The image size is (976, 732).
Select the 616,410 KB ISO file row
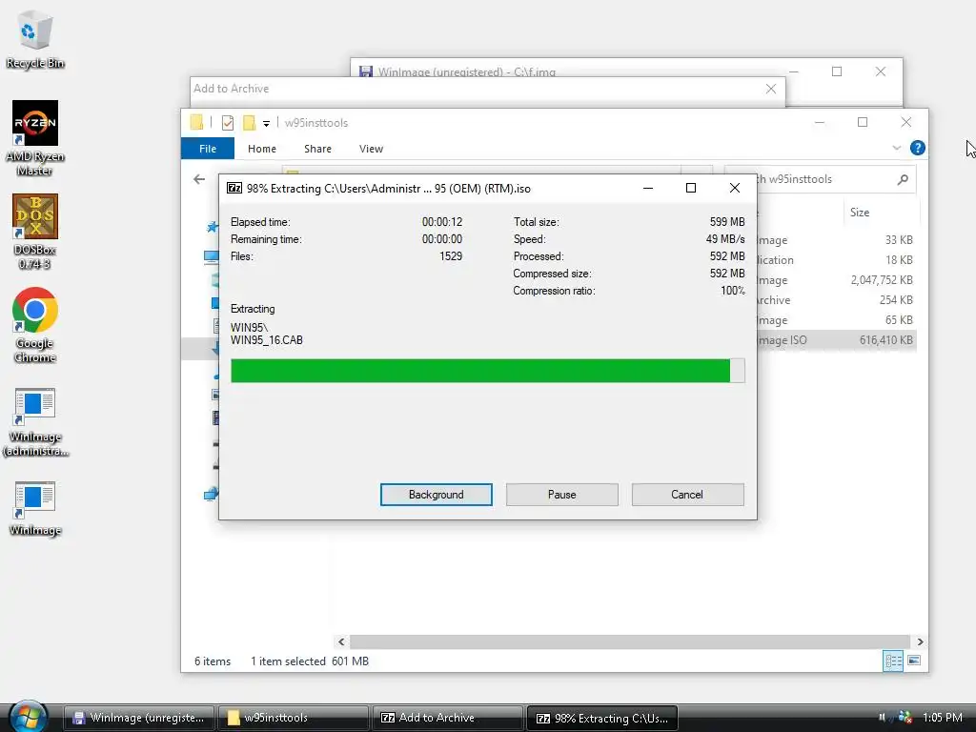[x=837, y=340]
